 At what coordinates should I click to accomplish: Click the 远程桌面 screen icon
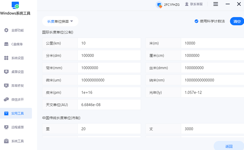6,127
